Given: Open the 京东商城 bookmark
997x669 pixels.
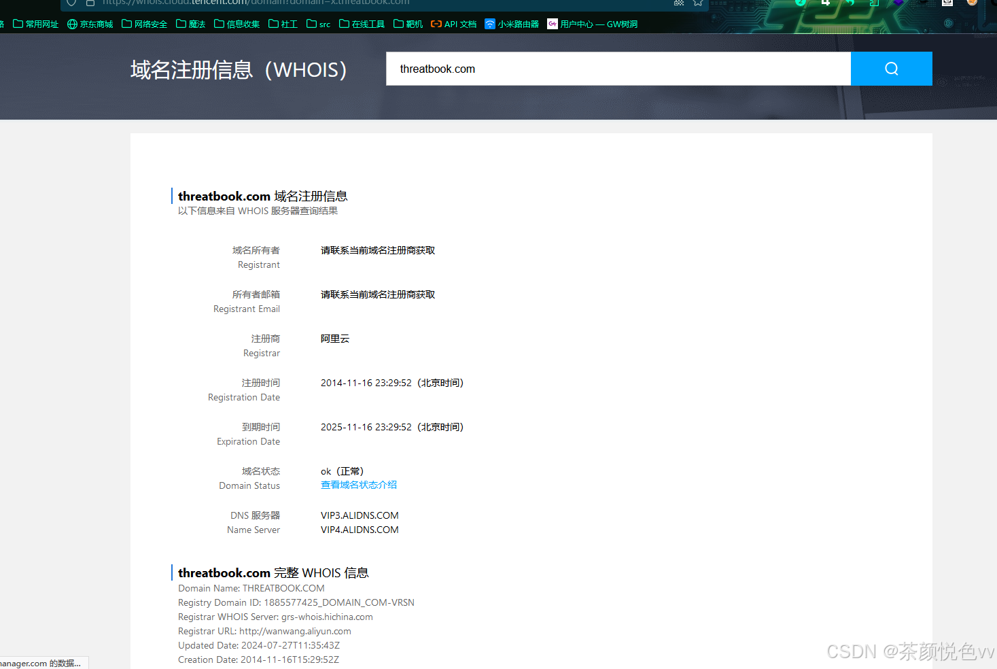Looking at the screenshot, I should [90, 24].
